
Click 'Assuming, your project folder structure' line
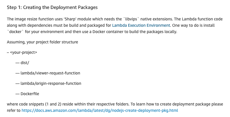(x=42, y=42)
